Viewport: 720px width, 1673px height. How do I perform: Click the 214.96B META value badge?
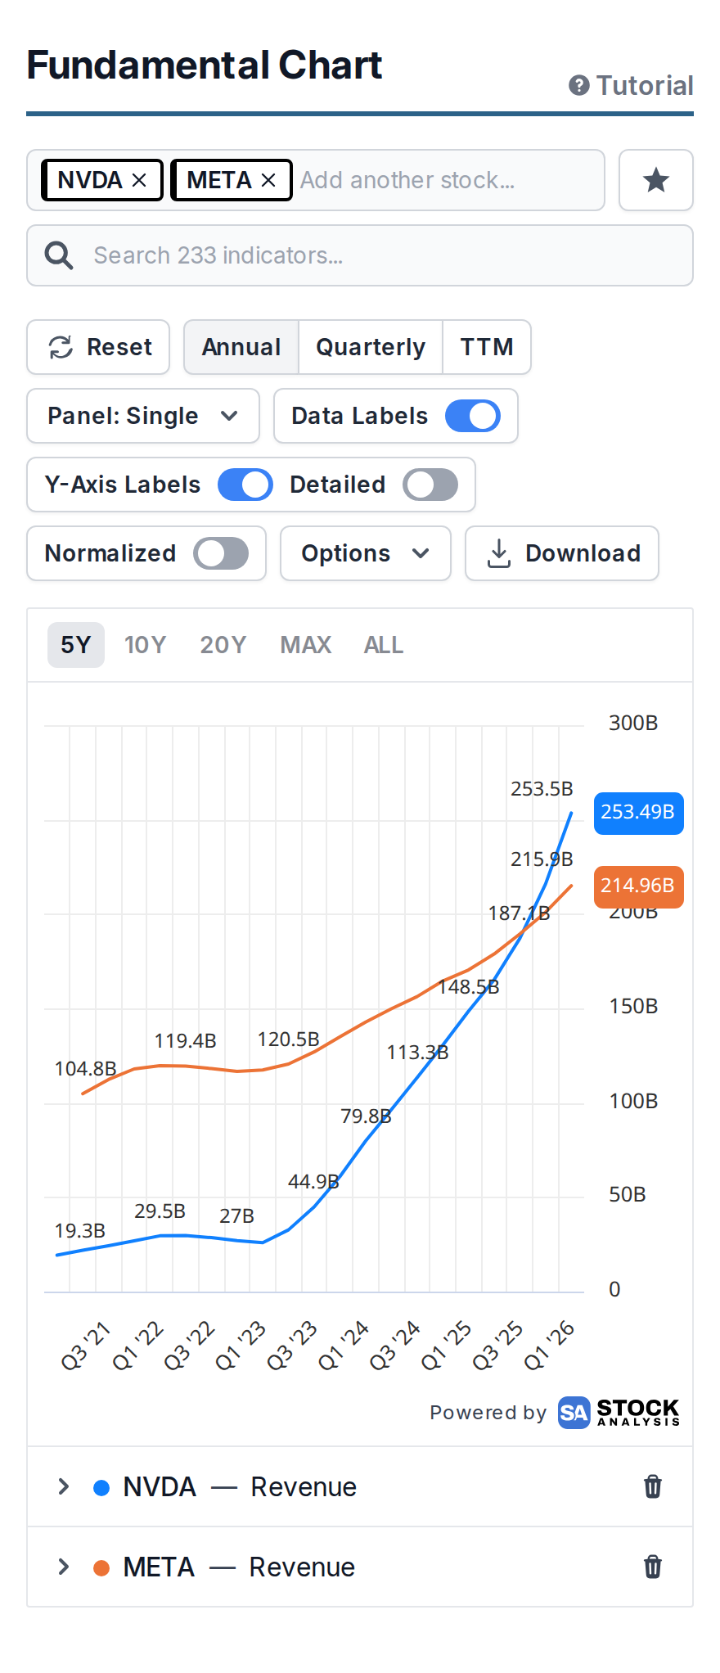(x=638, y=886)
